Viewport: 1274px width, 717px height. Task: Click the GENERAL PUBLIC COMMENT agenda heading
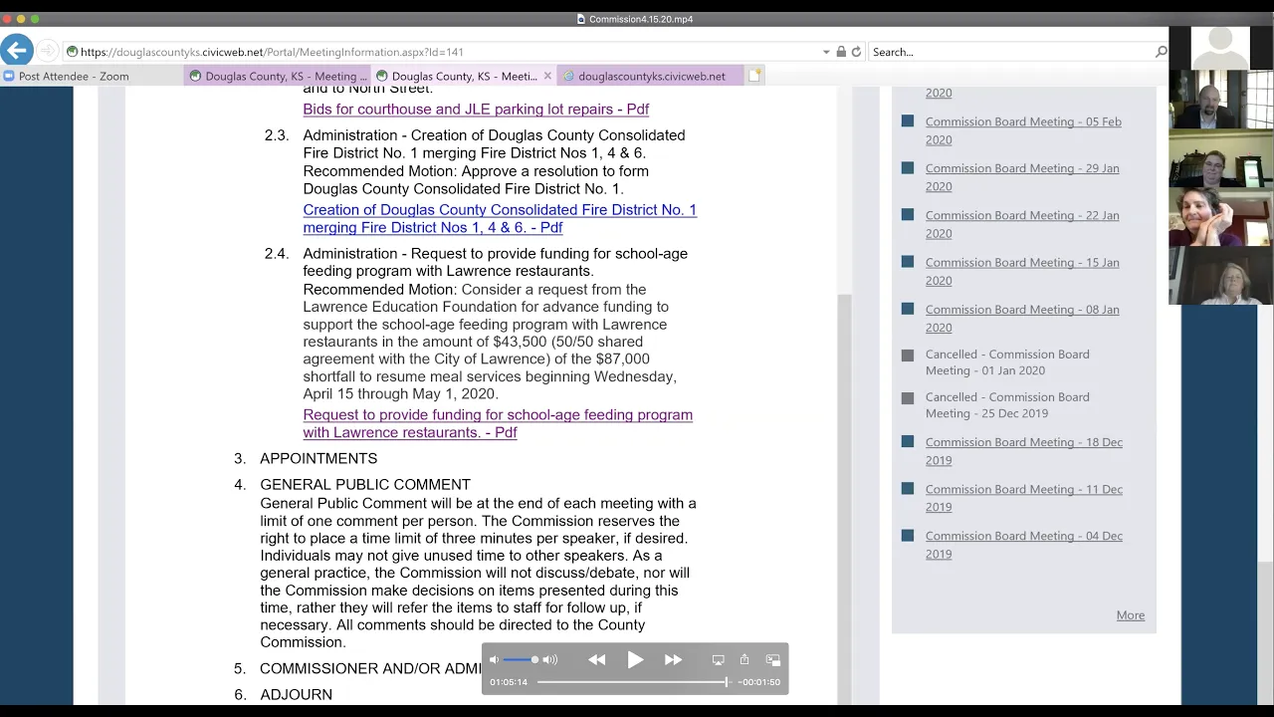365,484
